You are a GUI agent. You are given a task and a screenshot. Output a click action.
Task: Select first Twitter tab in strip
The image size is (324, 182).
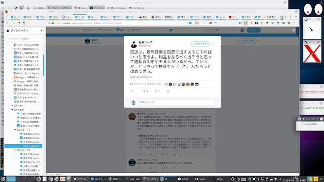15,17
